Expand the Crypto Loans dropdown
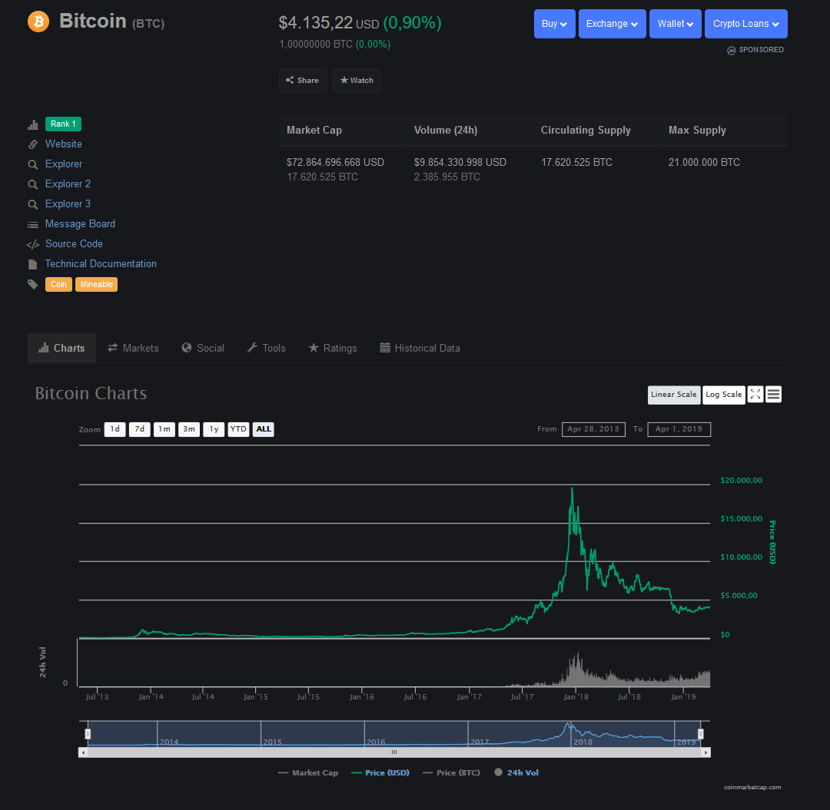 pyautogui.click(x=745, y=24)
